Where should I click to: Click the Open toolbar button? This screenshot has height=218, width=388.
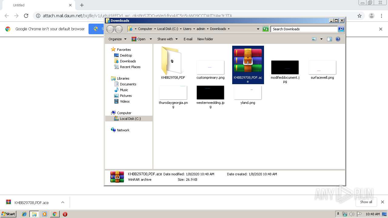coord(139,39)
